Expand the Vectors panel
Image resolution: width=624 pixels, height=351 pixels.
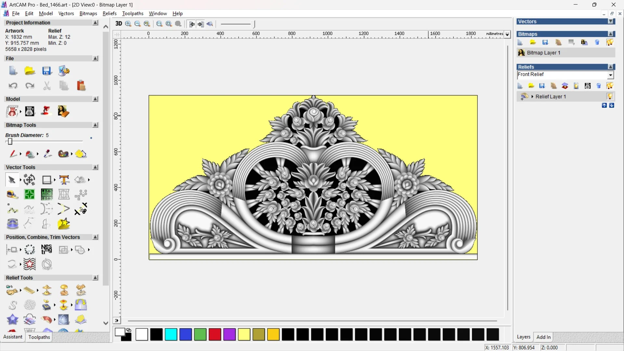click(611, 21)
